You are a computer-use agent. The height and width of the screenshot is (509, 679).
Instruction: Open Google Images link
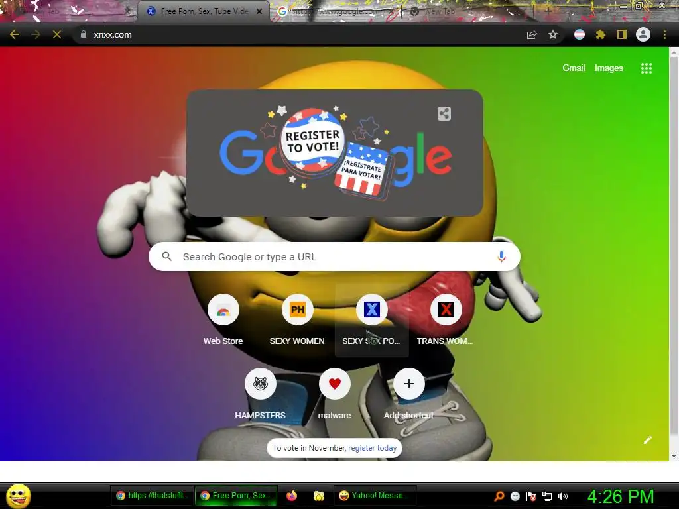click(609, 68)
